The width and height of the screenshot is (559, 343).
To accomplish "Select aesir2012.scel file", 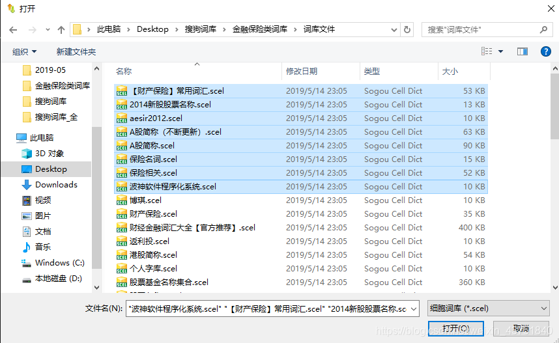I will [x=301, y=118].
